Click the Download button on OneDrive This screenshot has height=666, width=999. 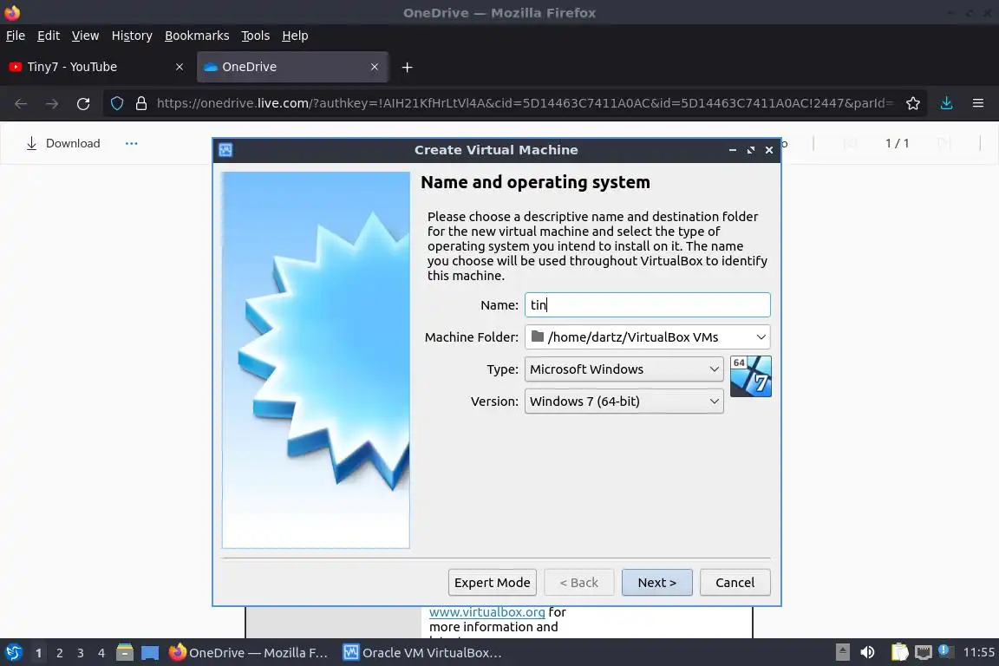(x=63, y=143)
